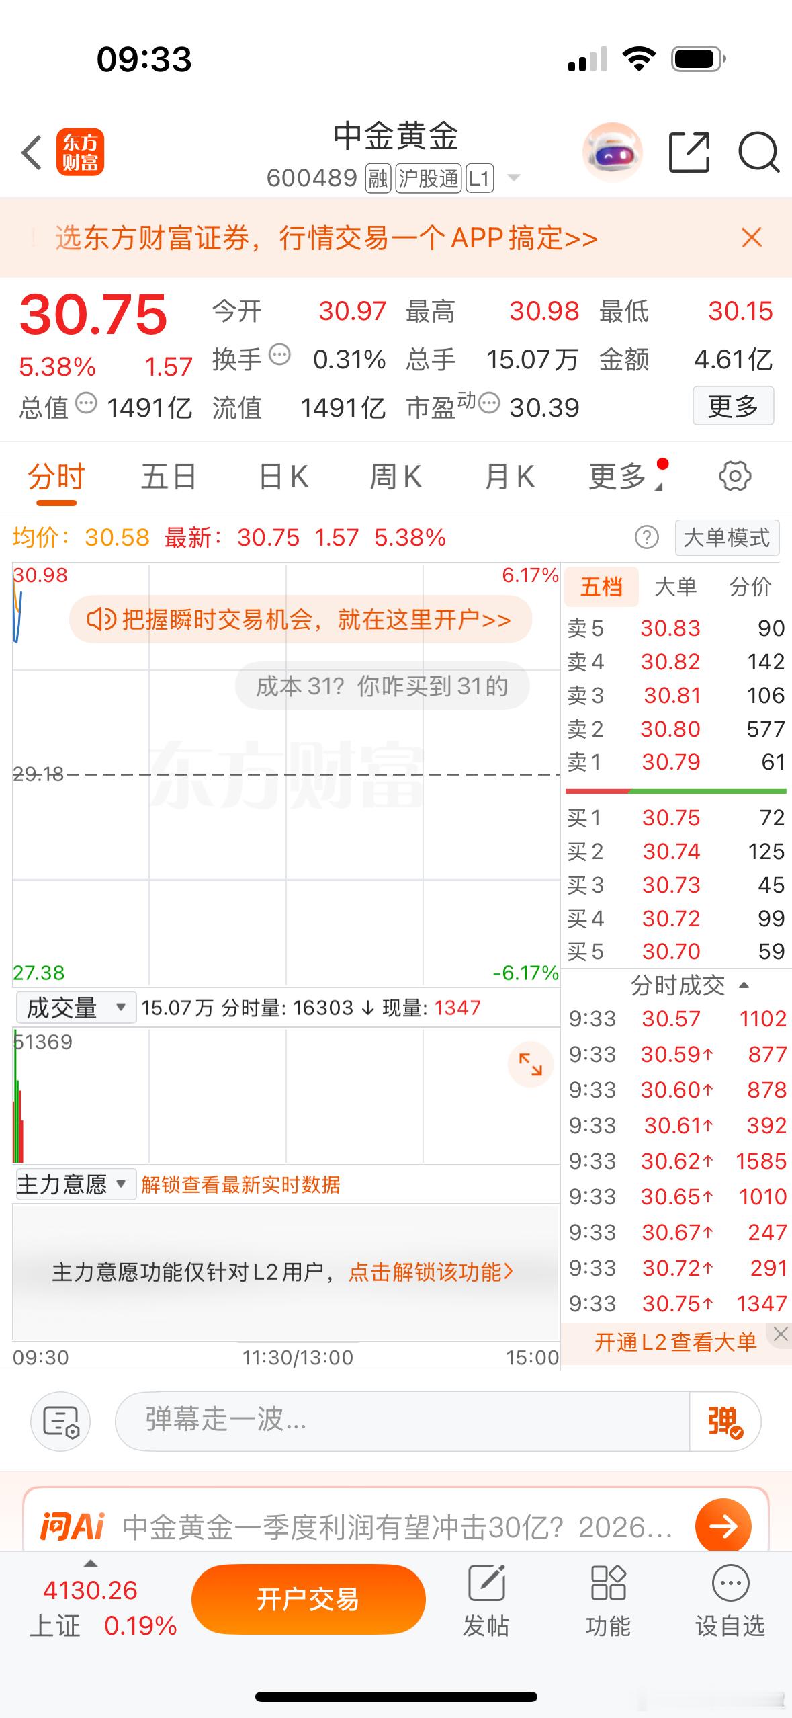The width and height of the screenshot is (792, 1718).
Task: Expand index ticker arrow above 4130.26
Action: point(90,1564)
